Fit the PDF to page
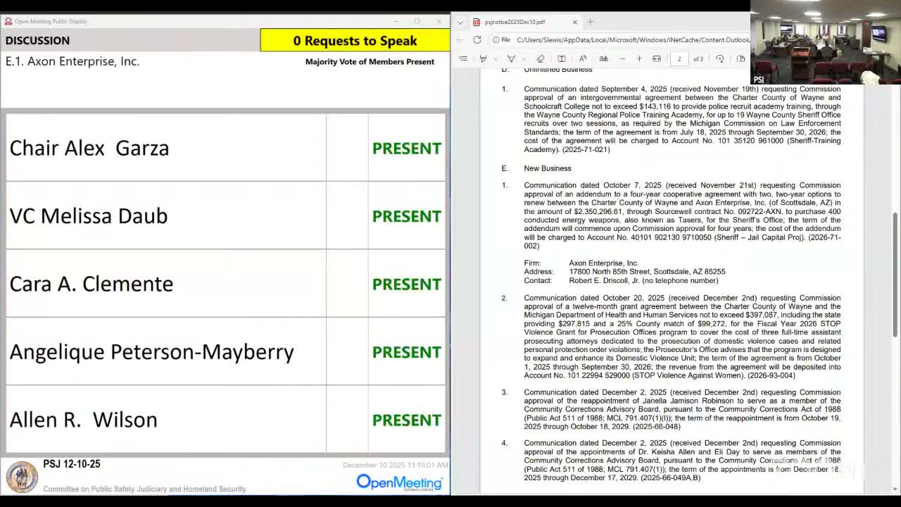The width and height of the screenshot is (901, 507). click(656, 58)
